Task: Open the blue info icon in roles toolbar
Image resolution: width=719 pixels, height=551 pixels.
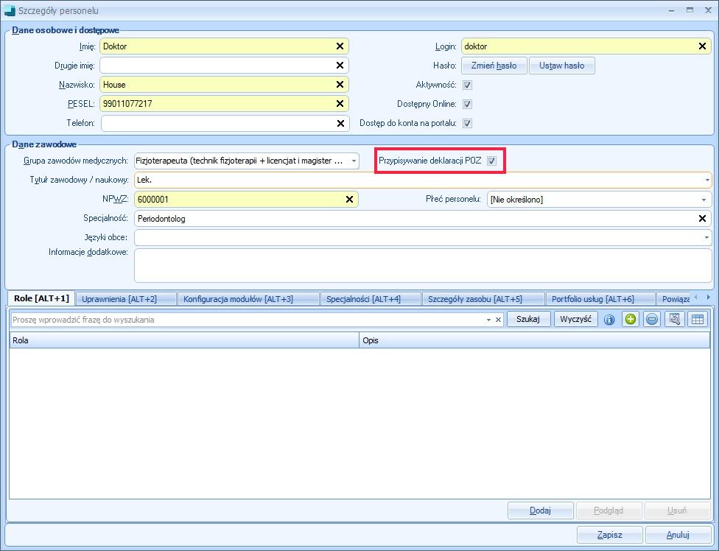Action: (609, 320)
